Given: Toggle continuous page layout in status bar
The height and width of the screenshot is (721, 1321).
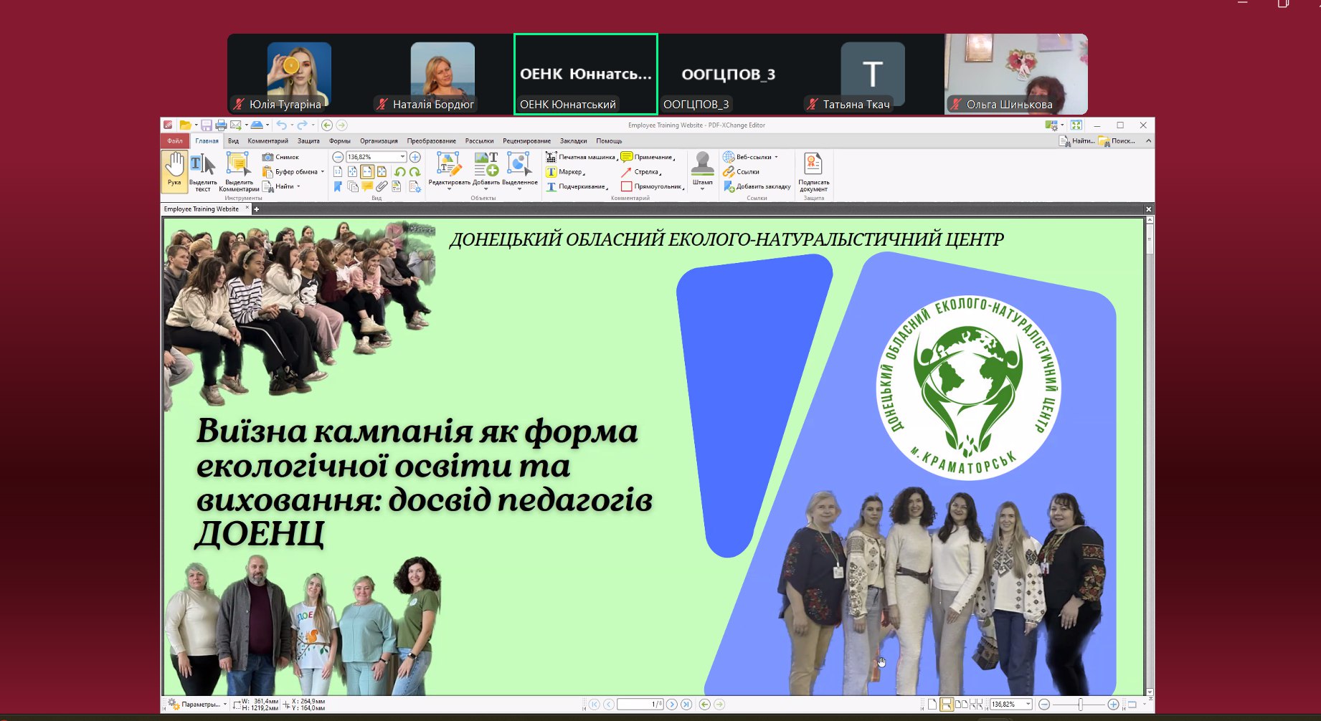Looking at the screenshot, I should pos(947,705).
